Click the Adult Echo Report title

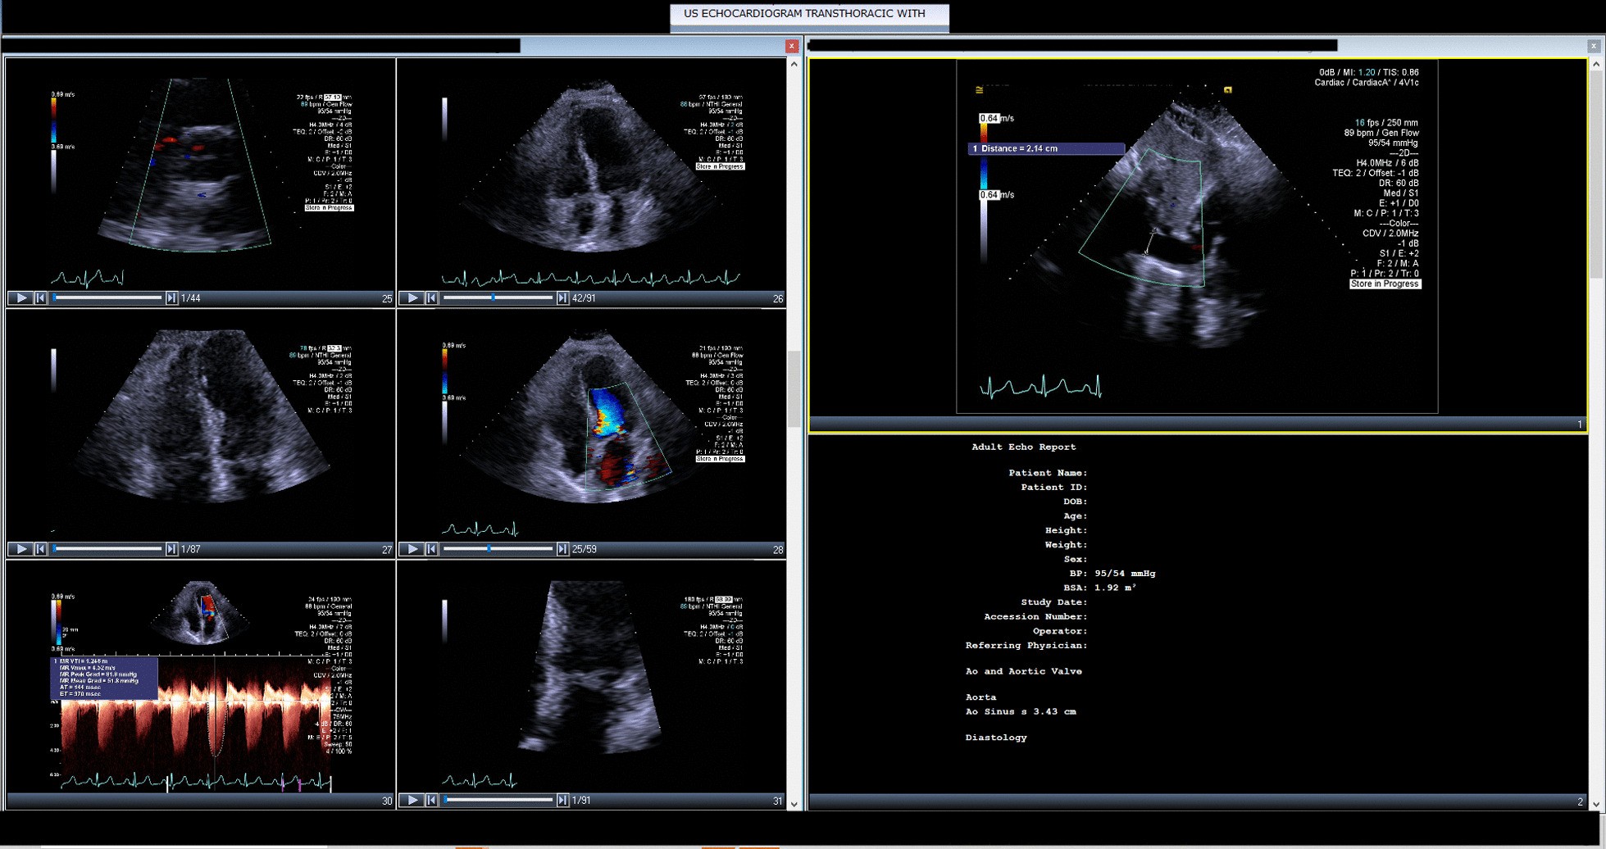(x=1024, y=447)
